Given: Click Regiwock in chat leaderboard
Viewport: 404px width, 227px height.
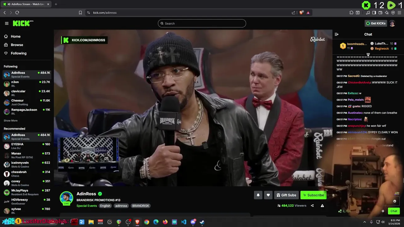Looking at the screenshot, I should 382,49.
